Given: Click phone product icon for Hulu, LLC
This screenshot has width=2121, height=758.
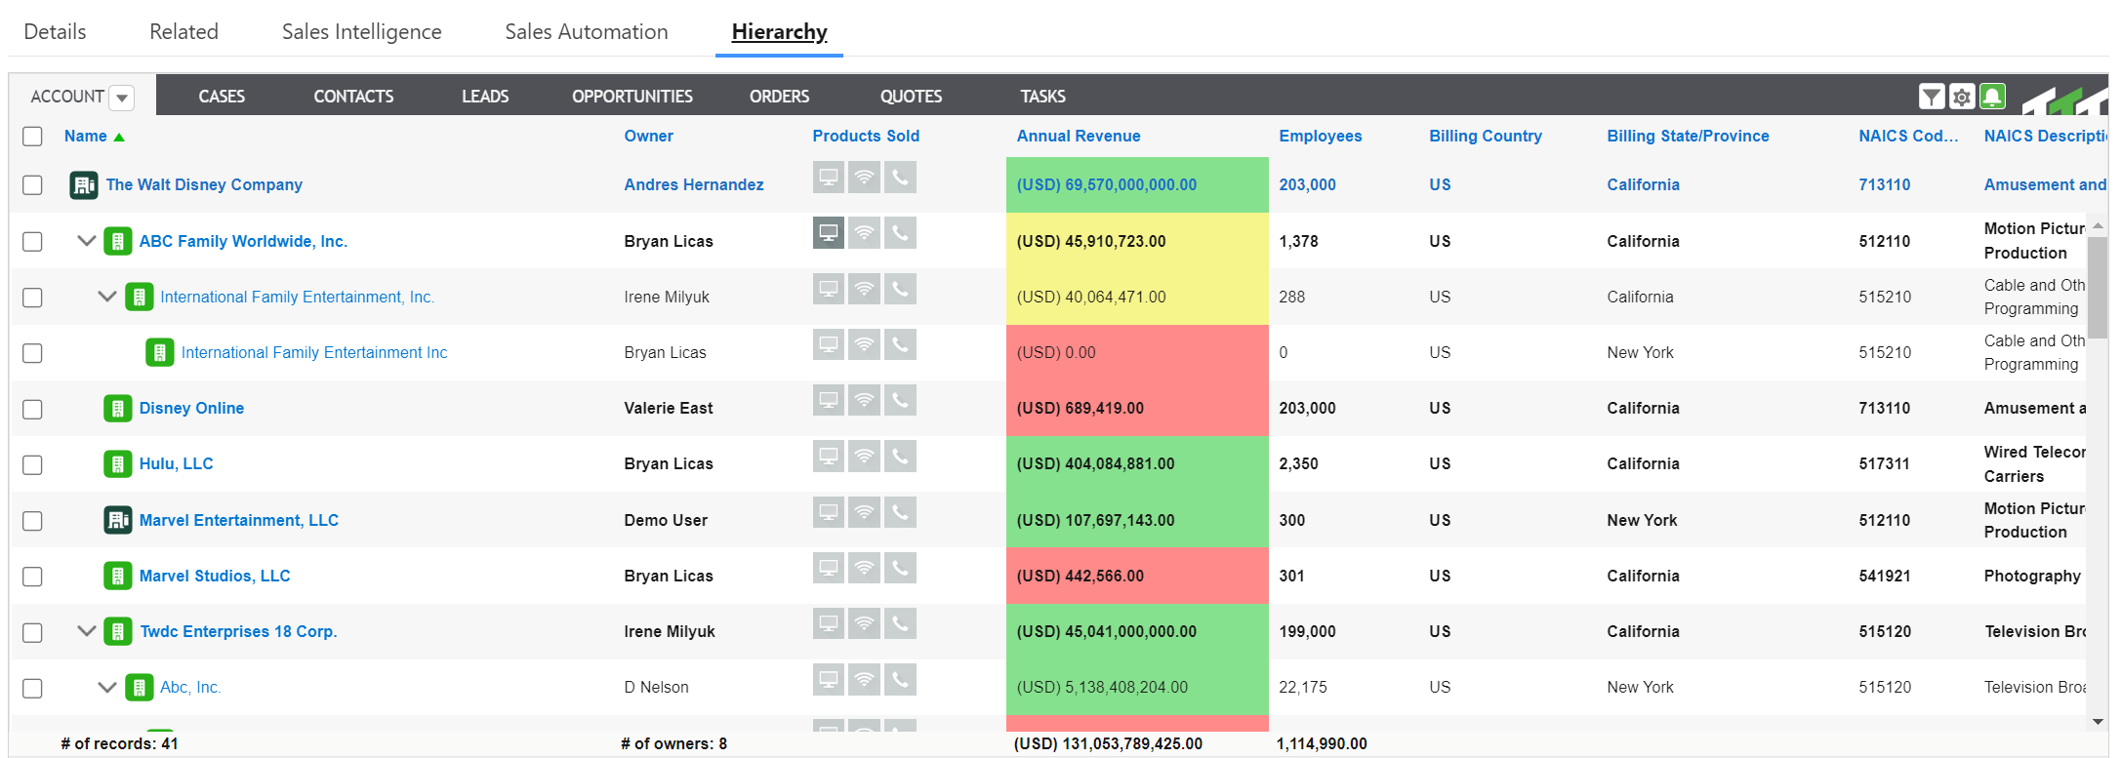Looking at the screenshot, I should [x=900, y=456].
